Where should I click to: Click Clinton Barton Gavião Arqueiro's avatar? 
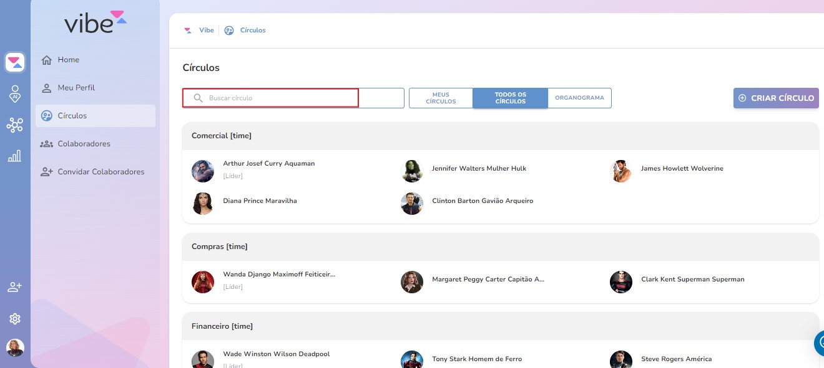[412, 204]
